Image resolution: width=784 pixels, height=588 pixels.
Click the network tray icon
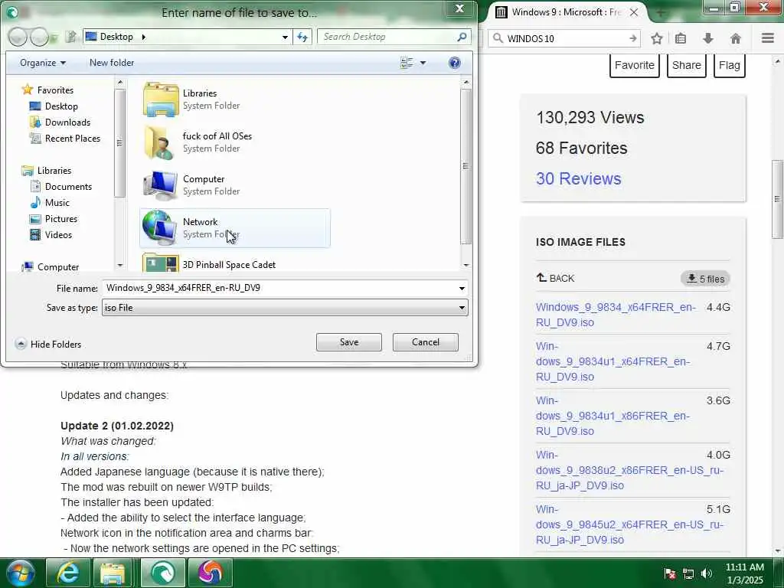(x=688, y=573)
